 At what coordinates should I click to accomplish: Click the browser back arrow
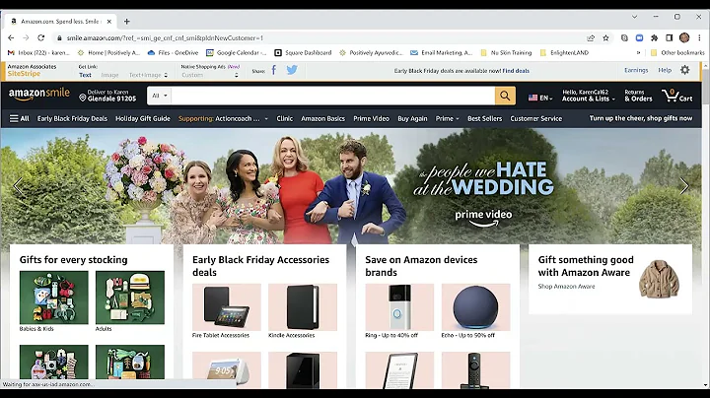(x=11, y=38)
